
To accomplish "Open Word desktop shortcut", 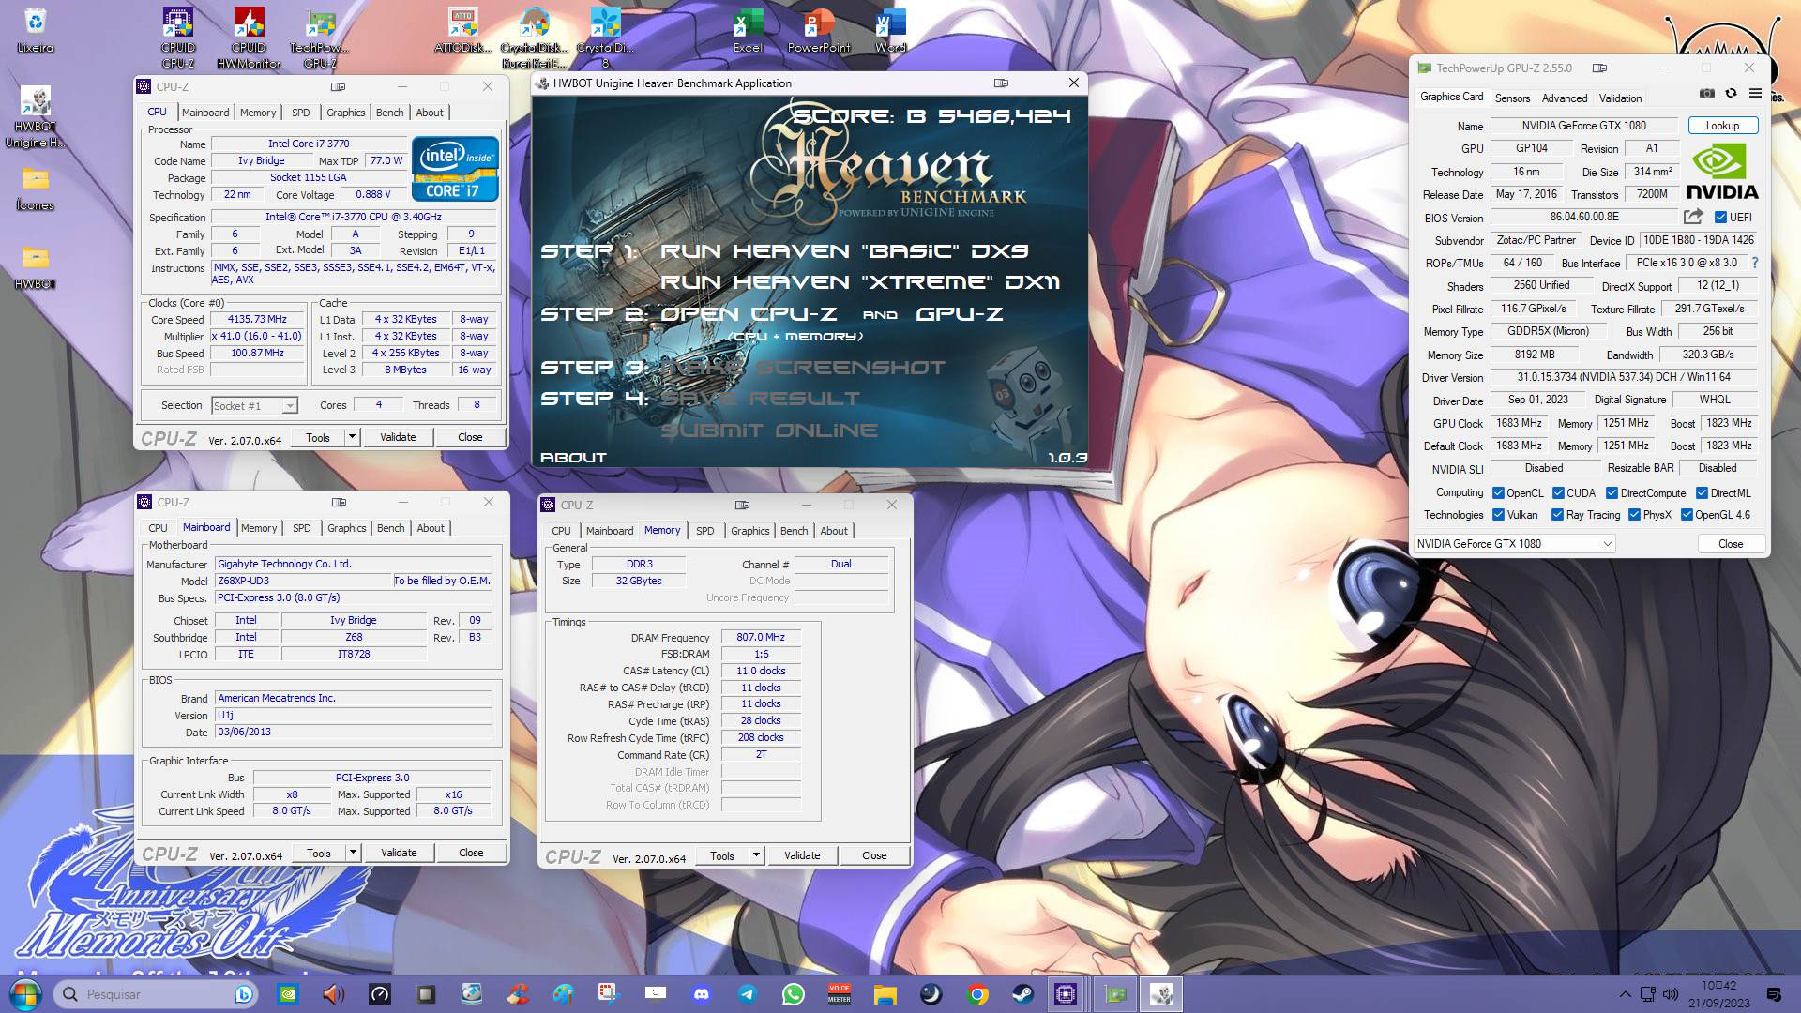I will coord(890,30).
